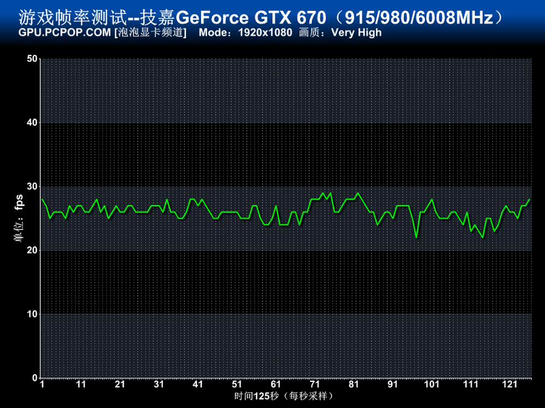Click the y-axis label 0
The width and height of the screenshot is (545, 408).
(x=35, y=378)
